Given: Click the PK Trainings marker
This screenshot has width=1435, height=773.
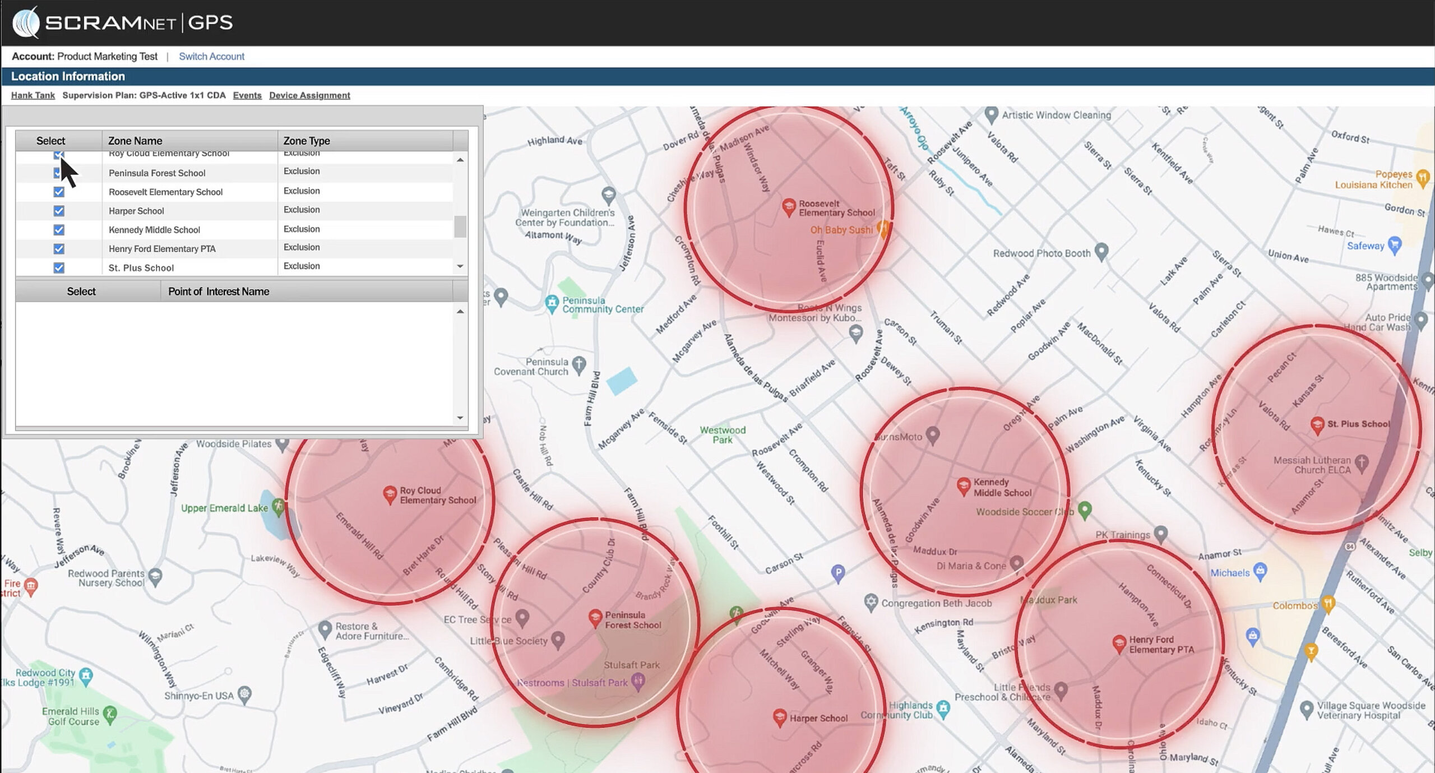Looking at the screenshot, I should [x=1161, y=534].
